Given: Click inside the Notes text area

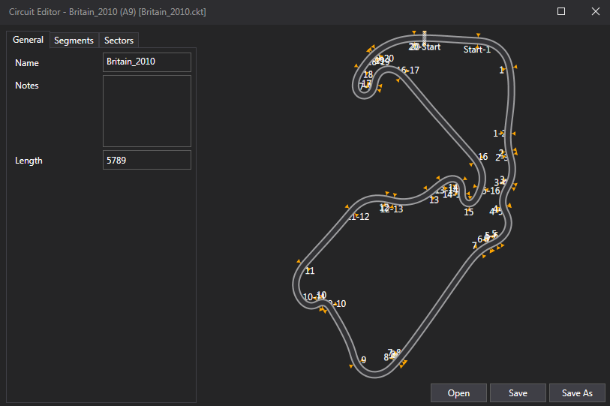Looking at the screenshot, I should coord(146,111).
